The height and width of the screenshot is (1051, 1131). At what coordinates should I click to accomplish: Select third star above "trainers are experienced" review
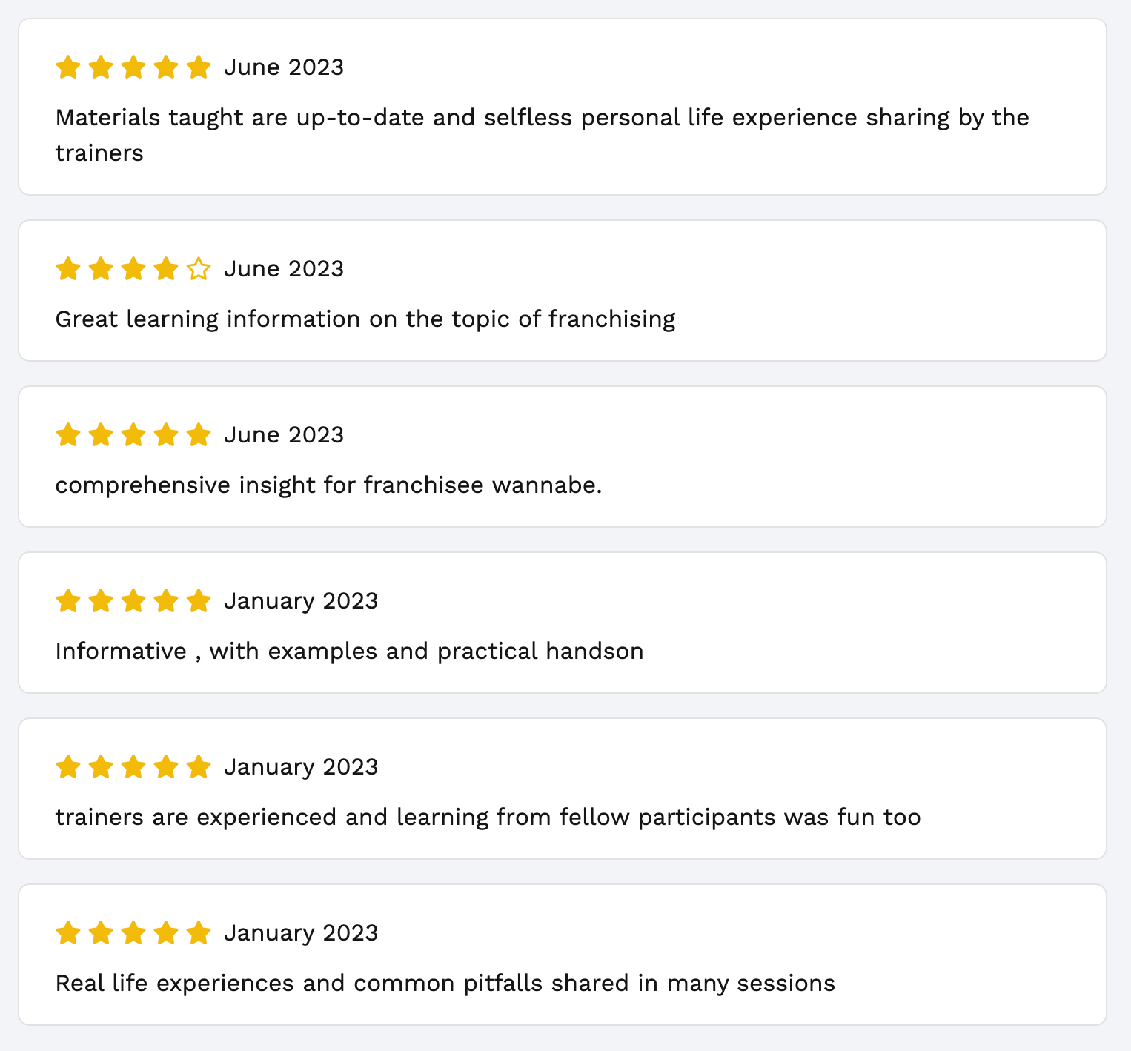click(133, 767)
